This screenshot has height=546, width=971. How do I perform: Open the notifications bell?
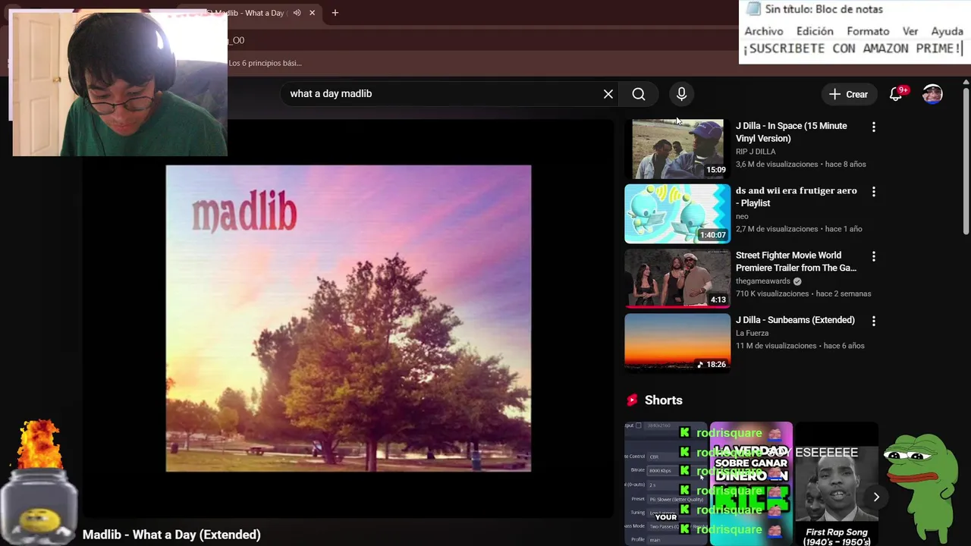tap(896, 94)
